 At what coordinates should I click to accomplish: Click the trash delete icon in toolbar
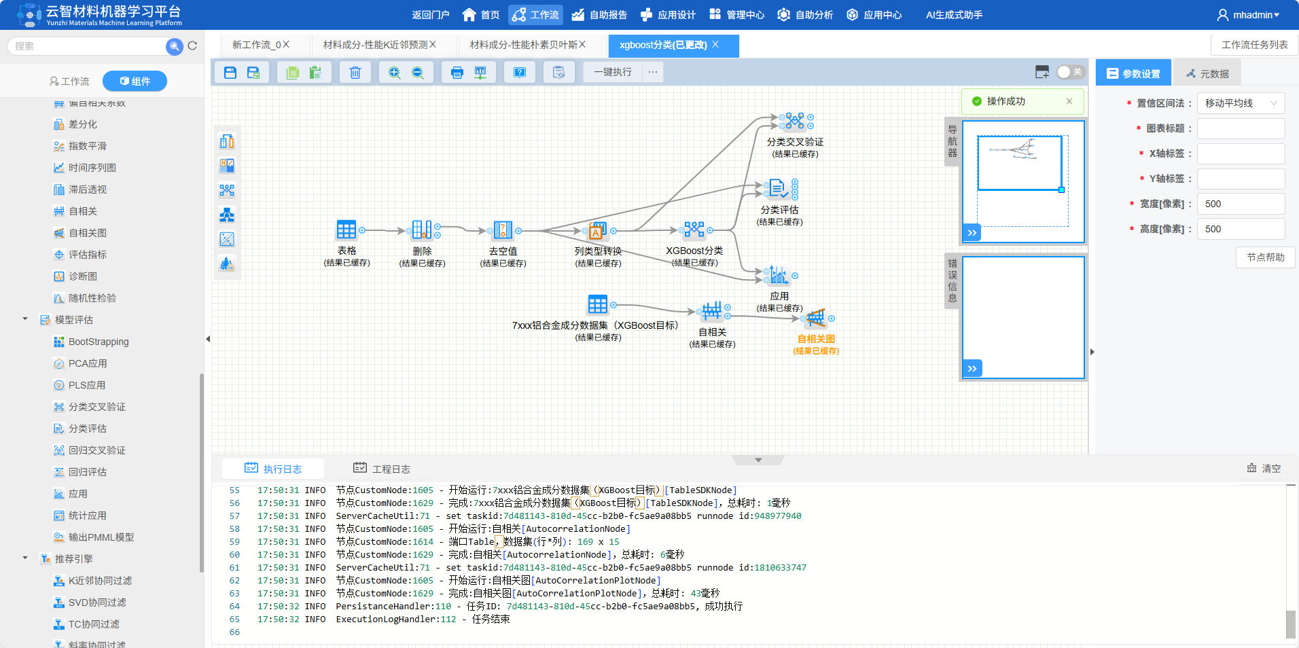click(x=355, y=73)
